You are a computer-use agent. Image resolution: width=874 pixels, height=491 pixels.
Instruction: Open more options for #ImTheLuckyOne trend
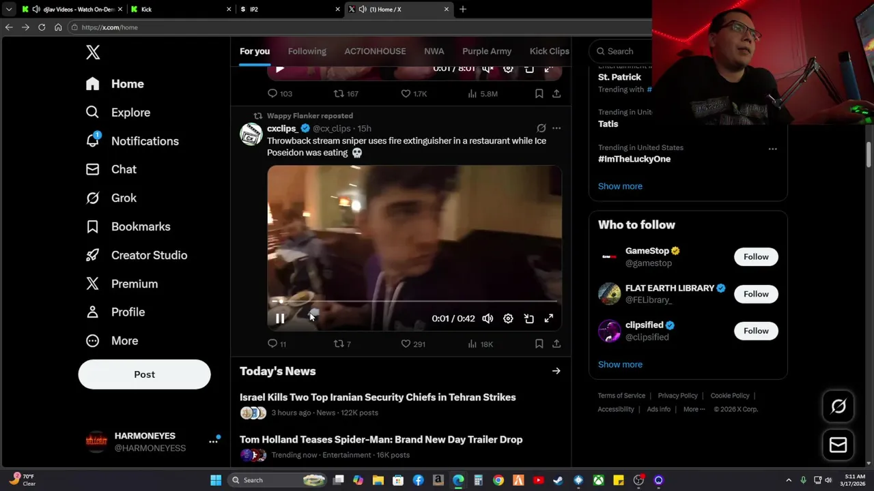(x=772, y=149)
